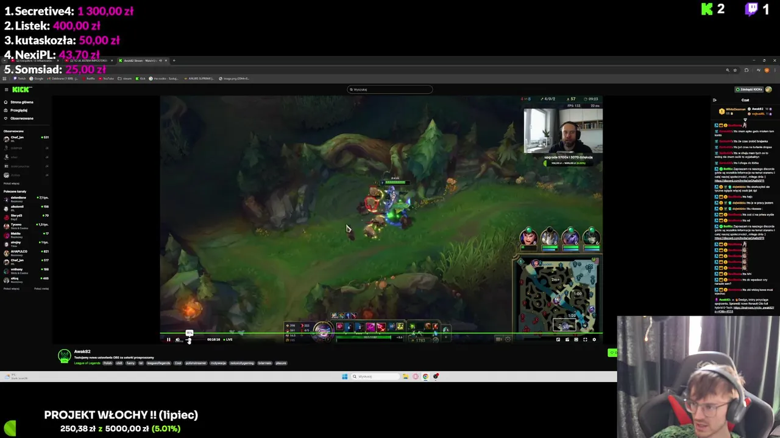Image resolution: width=780 pixels, height=438 pixels.
Task: Open recommended channel vnlhony
Action: pyautogui.click(x=26, y=270)
